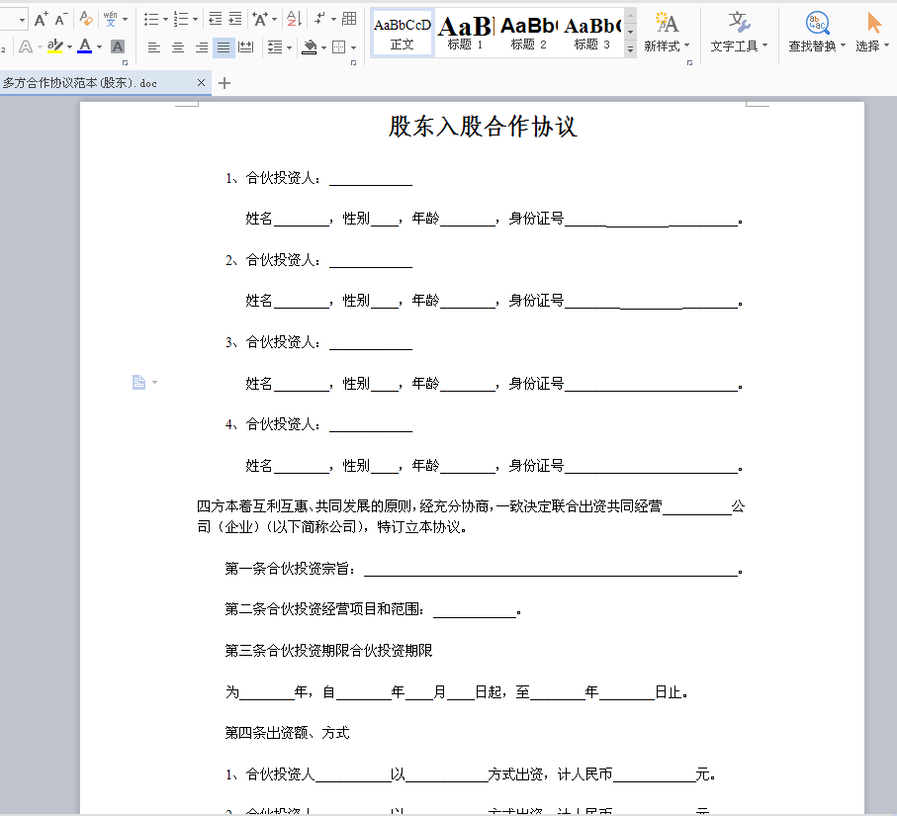Viewport: 897px width, 816px height.
Task: Expand the full styles gallery
Action: [x=630, y=49]
